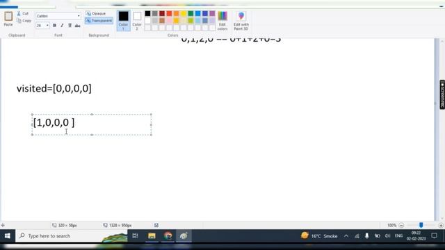Copy the selection with Copy
The width and height of the screenshot is (445, 250).
pyautogui.click(x=24, y=21)
